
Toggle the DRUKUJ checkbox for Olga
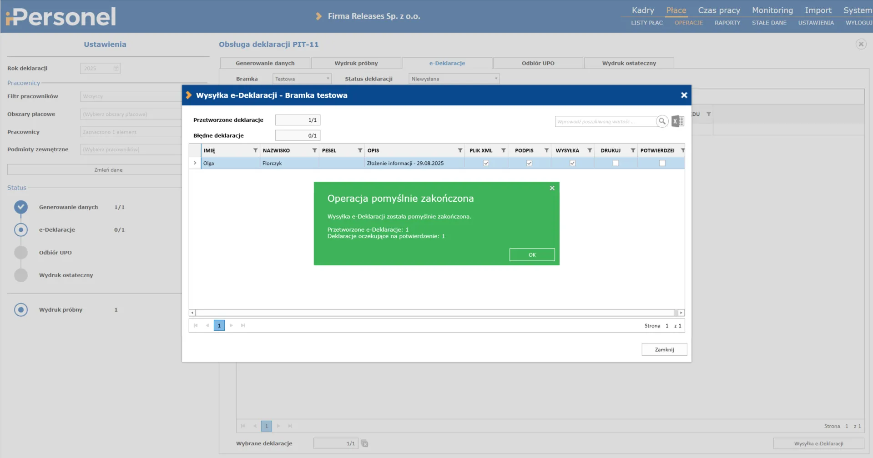coord(616,163)
